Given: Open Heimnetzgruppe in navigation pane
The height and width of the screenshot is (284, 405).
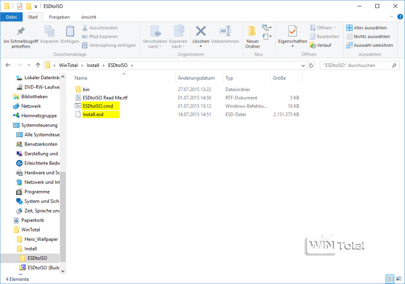Looking at the screenshot, I should (x=39, y=116).
